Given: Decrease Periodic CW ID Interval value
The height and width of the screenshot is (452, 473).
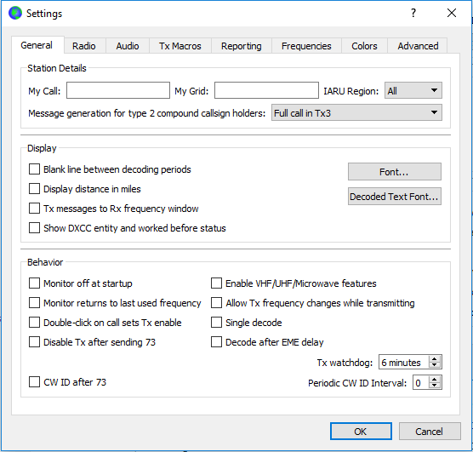Looking at the screenshot, I should pos(435,386).
